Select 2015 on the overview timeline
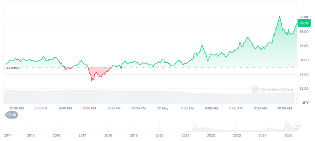 click(x=31, y=135)
